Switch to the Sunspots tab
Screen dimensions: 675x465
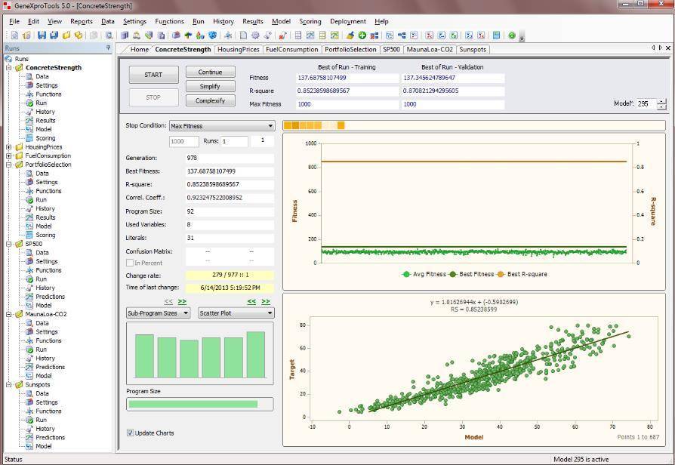(x=472, y=50)
